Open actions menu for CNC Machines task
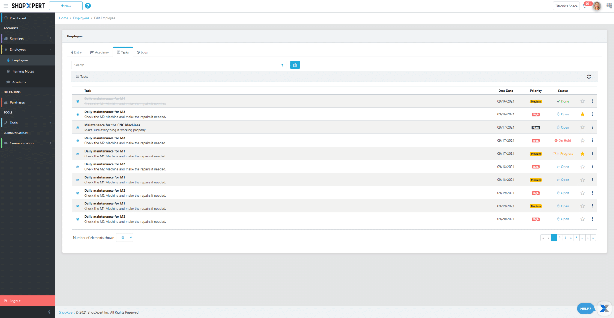Image resolution: width=614 pixels, height=318 pixels. tap(592, 127)
